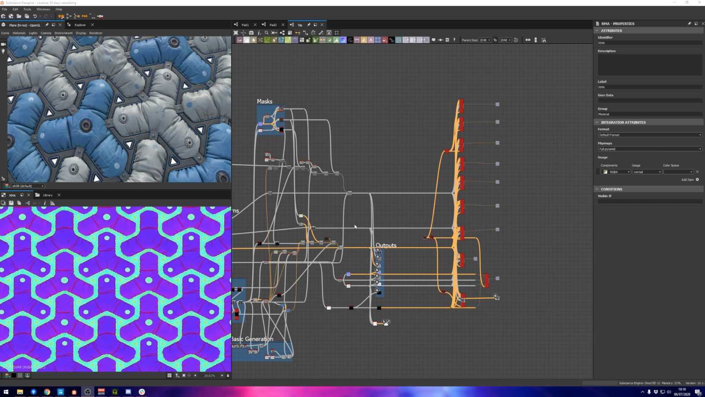The image size is (705, 397).
Task: Click the undo arrow in main toolbar
Action: (x=35, y=16)
